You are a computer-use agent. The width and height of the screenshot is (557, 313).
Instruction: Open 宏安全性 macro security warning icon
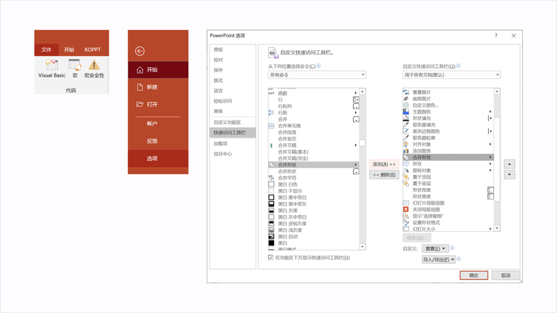pyautogui.click(x=94, y=65)
